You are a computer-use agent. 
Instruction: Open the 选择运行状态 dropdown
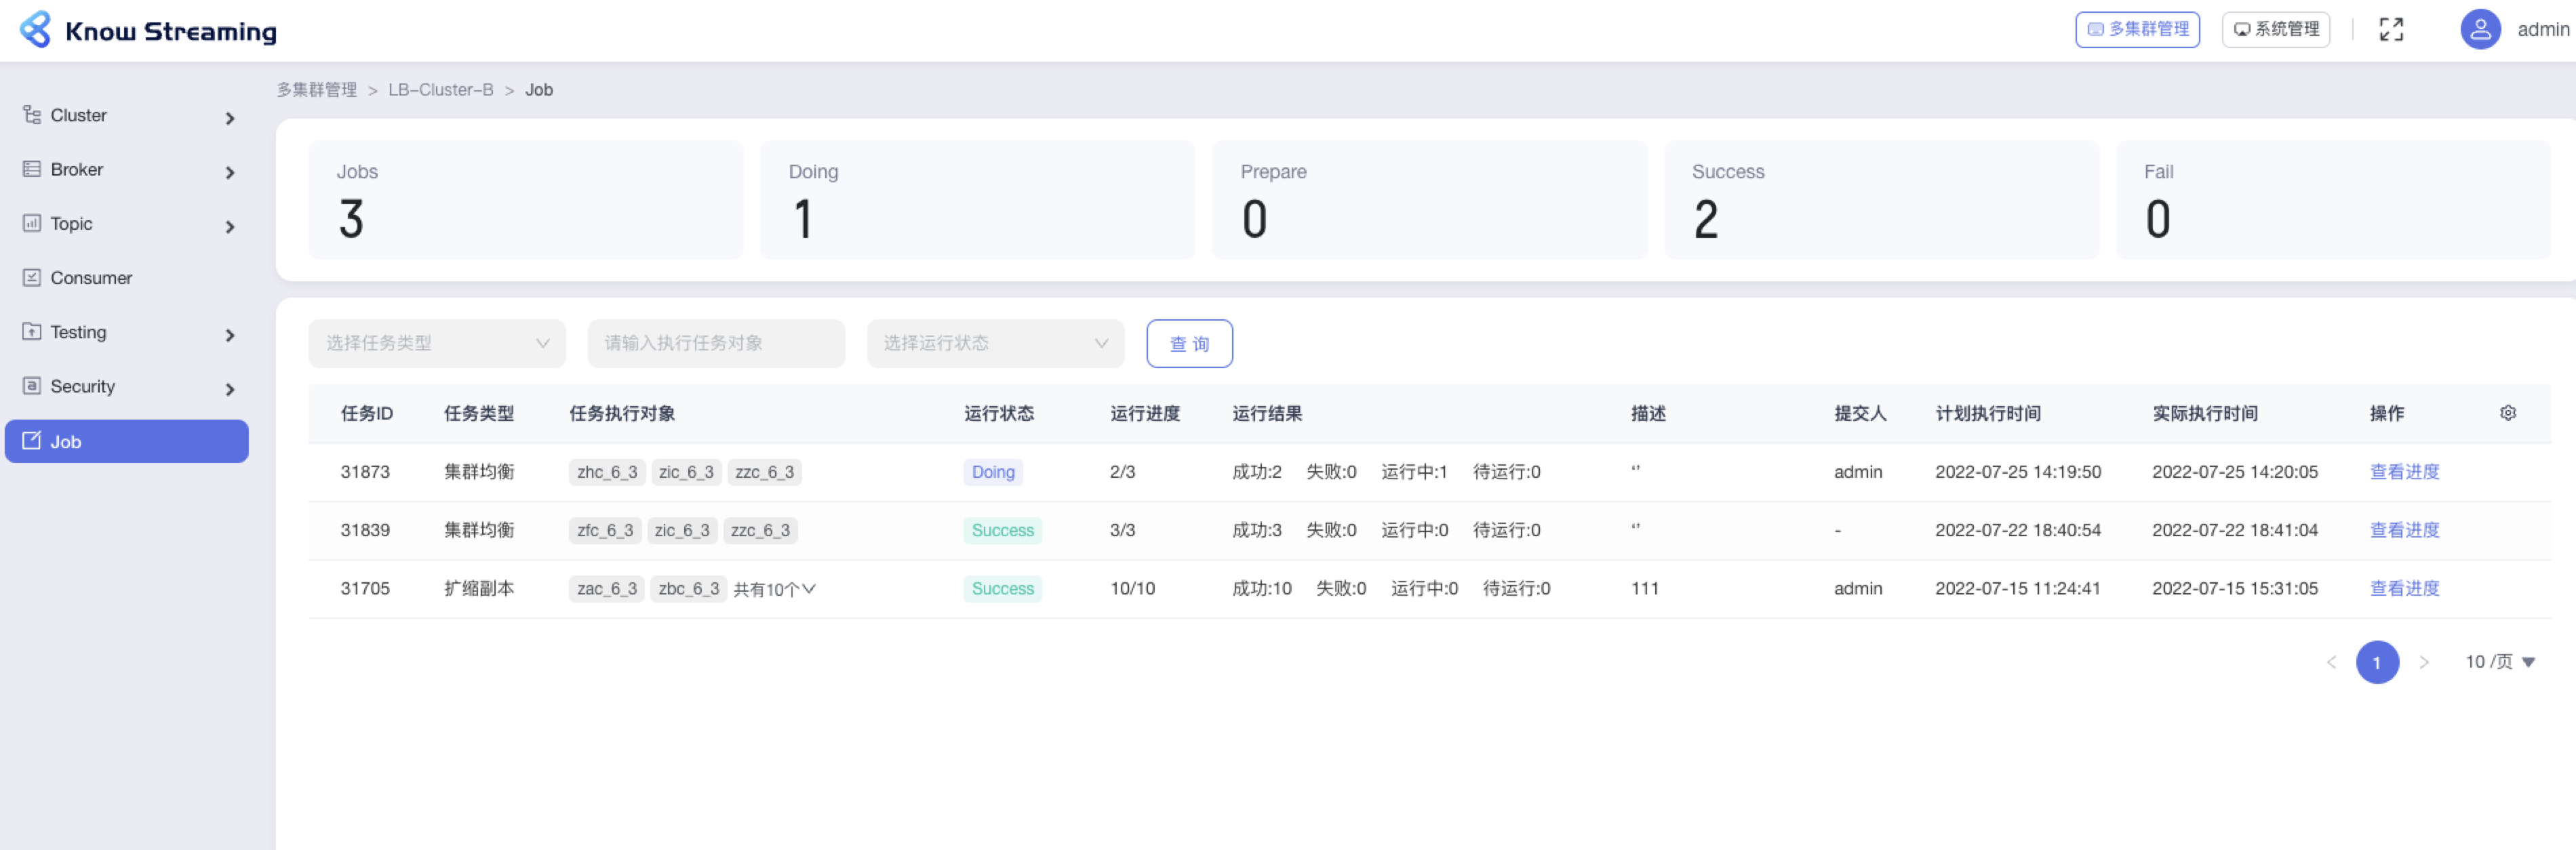point(995,343)
